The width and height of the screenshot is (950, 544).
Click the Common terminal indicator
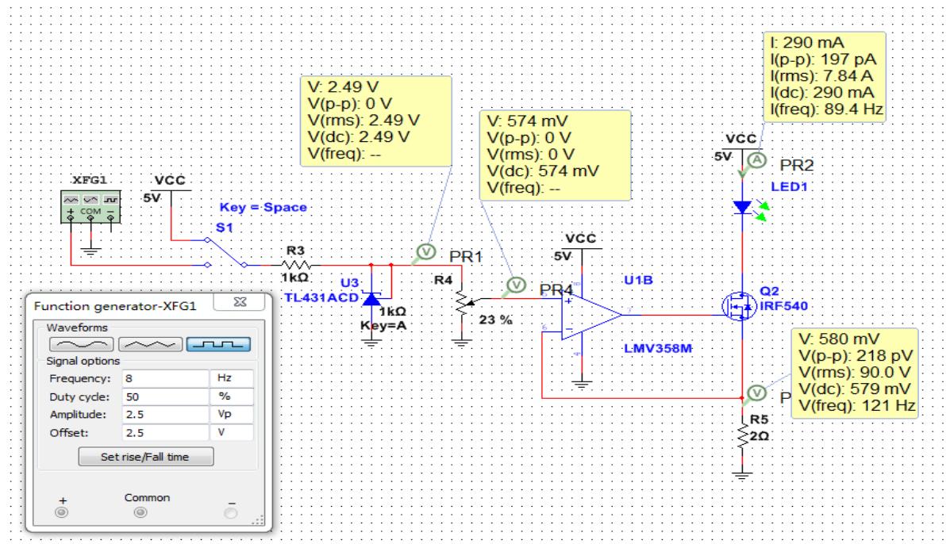pos(140,512)
